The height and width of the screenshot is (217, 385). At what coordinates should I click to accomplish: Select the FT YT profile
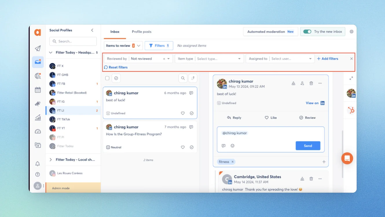pyautogui.click(x=73, y=128)
